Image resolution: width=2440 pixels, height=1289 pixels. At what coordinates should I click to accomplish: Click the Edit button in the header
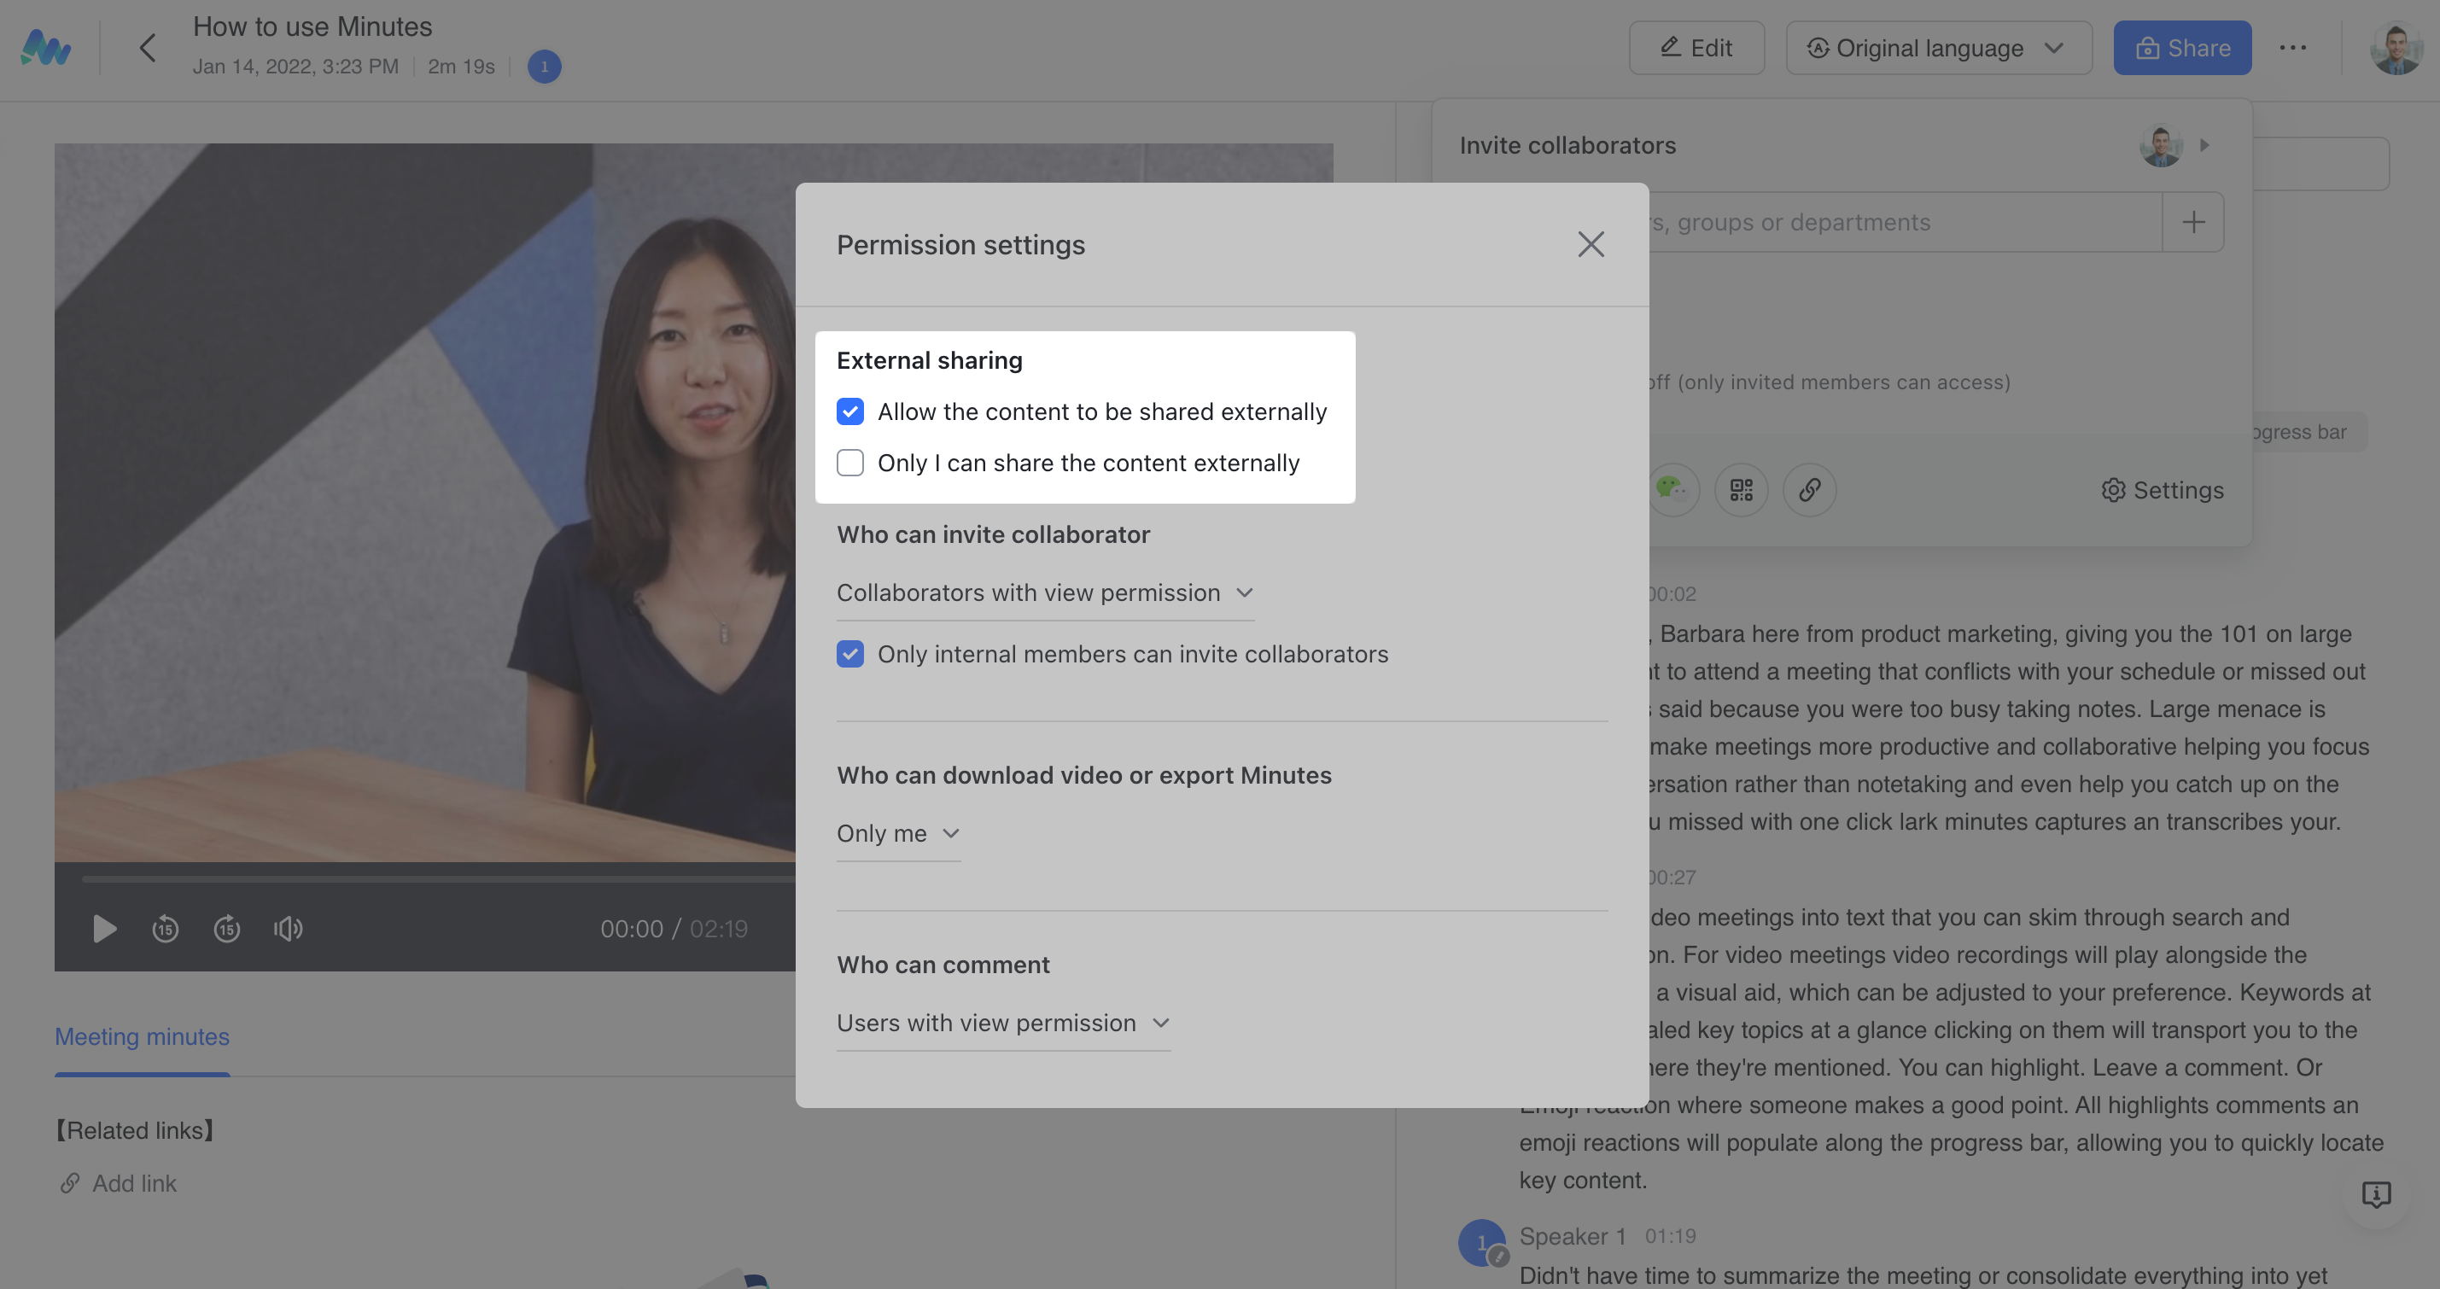point(1696,47)
